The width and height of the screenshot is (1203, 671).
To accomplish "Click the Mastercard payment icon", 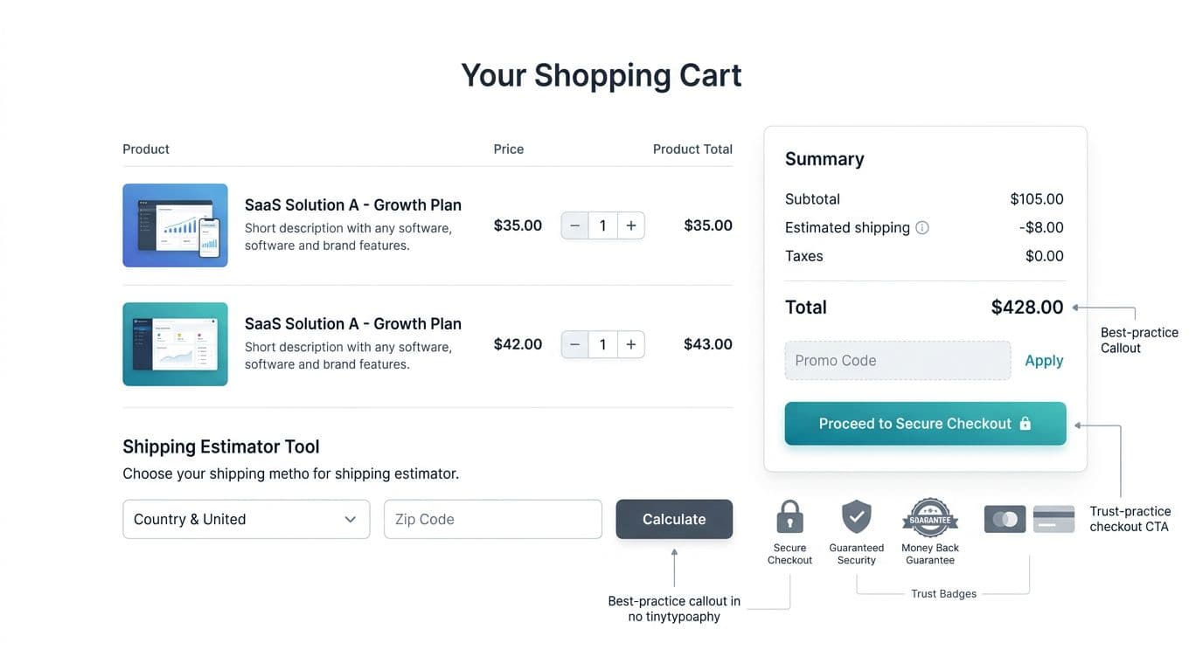I will click(x=1004, y=518).
